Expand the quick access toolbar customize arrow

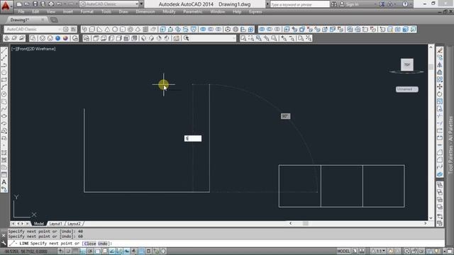[x=142, y=4]
